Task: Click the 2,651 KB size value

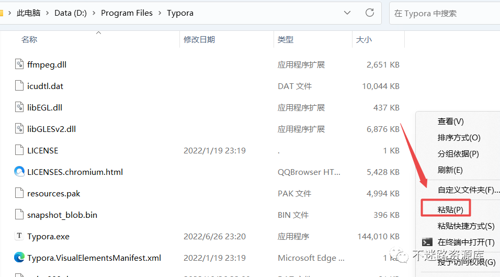Action: pos(383,65)
